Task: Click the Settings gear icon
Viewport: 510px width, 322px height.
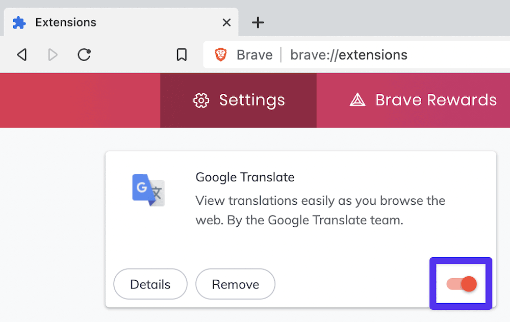Action: (x=202, y=100)
